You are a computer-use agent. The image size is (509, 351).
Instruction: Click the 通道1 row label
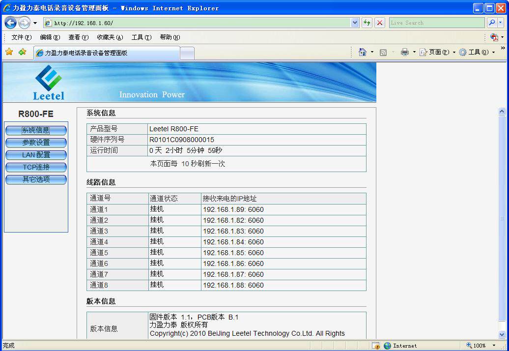[99, 209]
